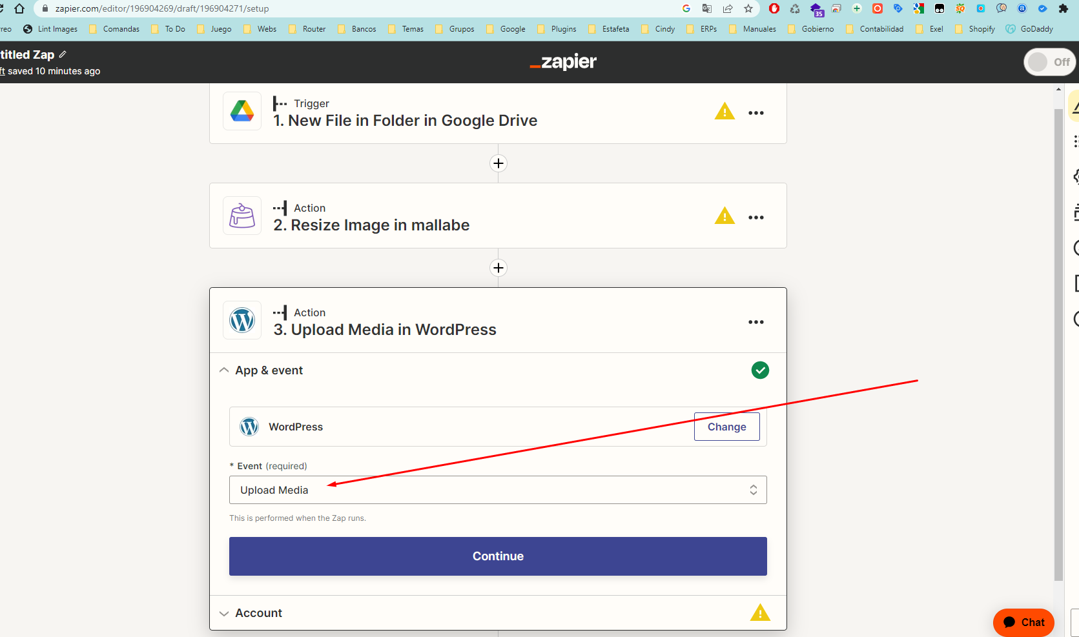The width and height of the screenshot is (1079, 637).
Task: Open the Comandas bookmarks folder
Action: pyautogui.click(x=114, y=29)
